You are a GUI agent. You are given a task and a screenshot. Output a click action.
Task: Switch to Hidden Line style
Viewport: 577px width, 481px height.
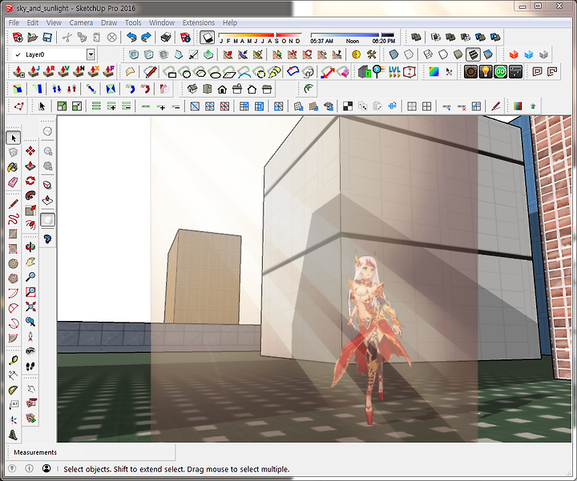tap(443, 54)
